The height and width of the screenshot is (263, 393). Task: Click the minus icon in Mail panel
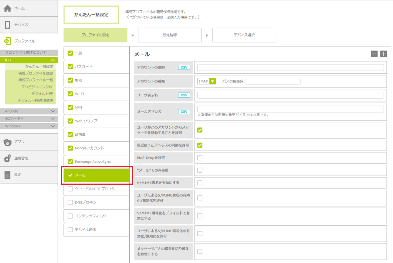pyautogui.click(x=374, y=54)
